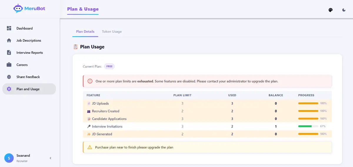Toggle dark mode with the moon icon
Viewport: 353px width, 167px height.
click(x=344, y=10)
